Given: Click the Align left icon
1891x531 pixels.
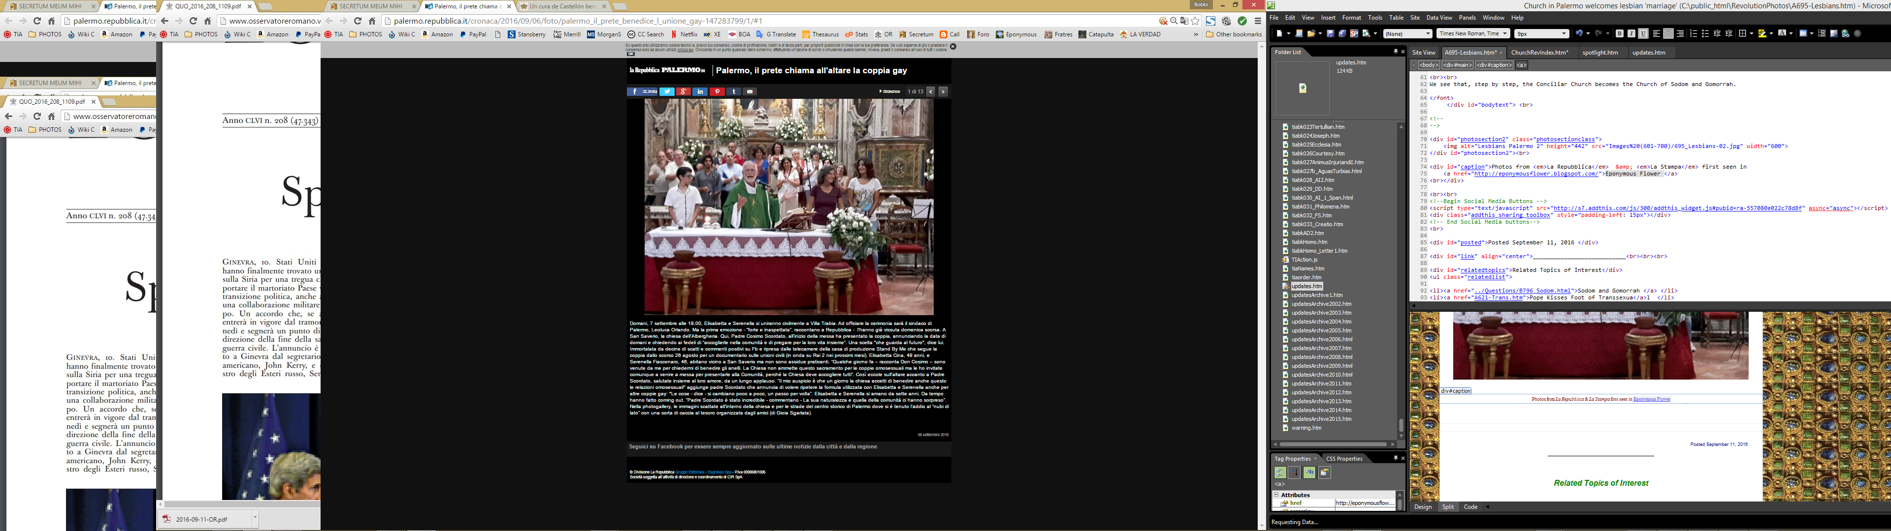Looking at the screenshot, I should 1657,34.
